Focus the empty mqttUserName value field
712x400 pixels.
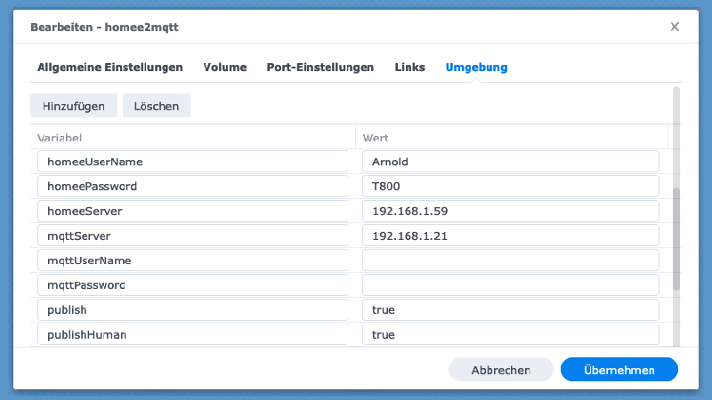point(510,260)
